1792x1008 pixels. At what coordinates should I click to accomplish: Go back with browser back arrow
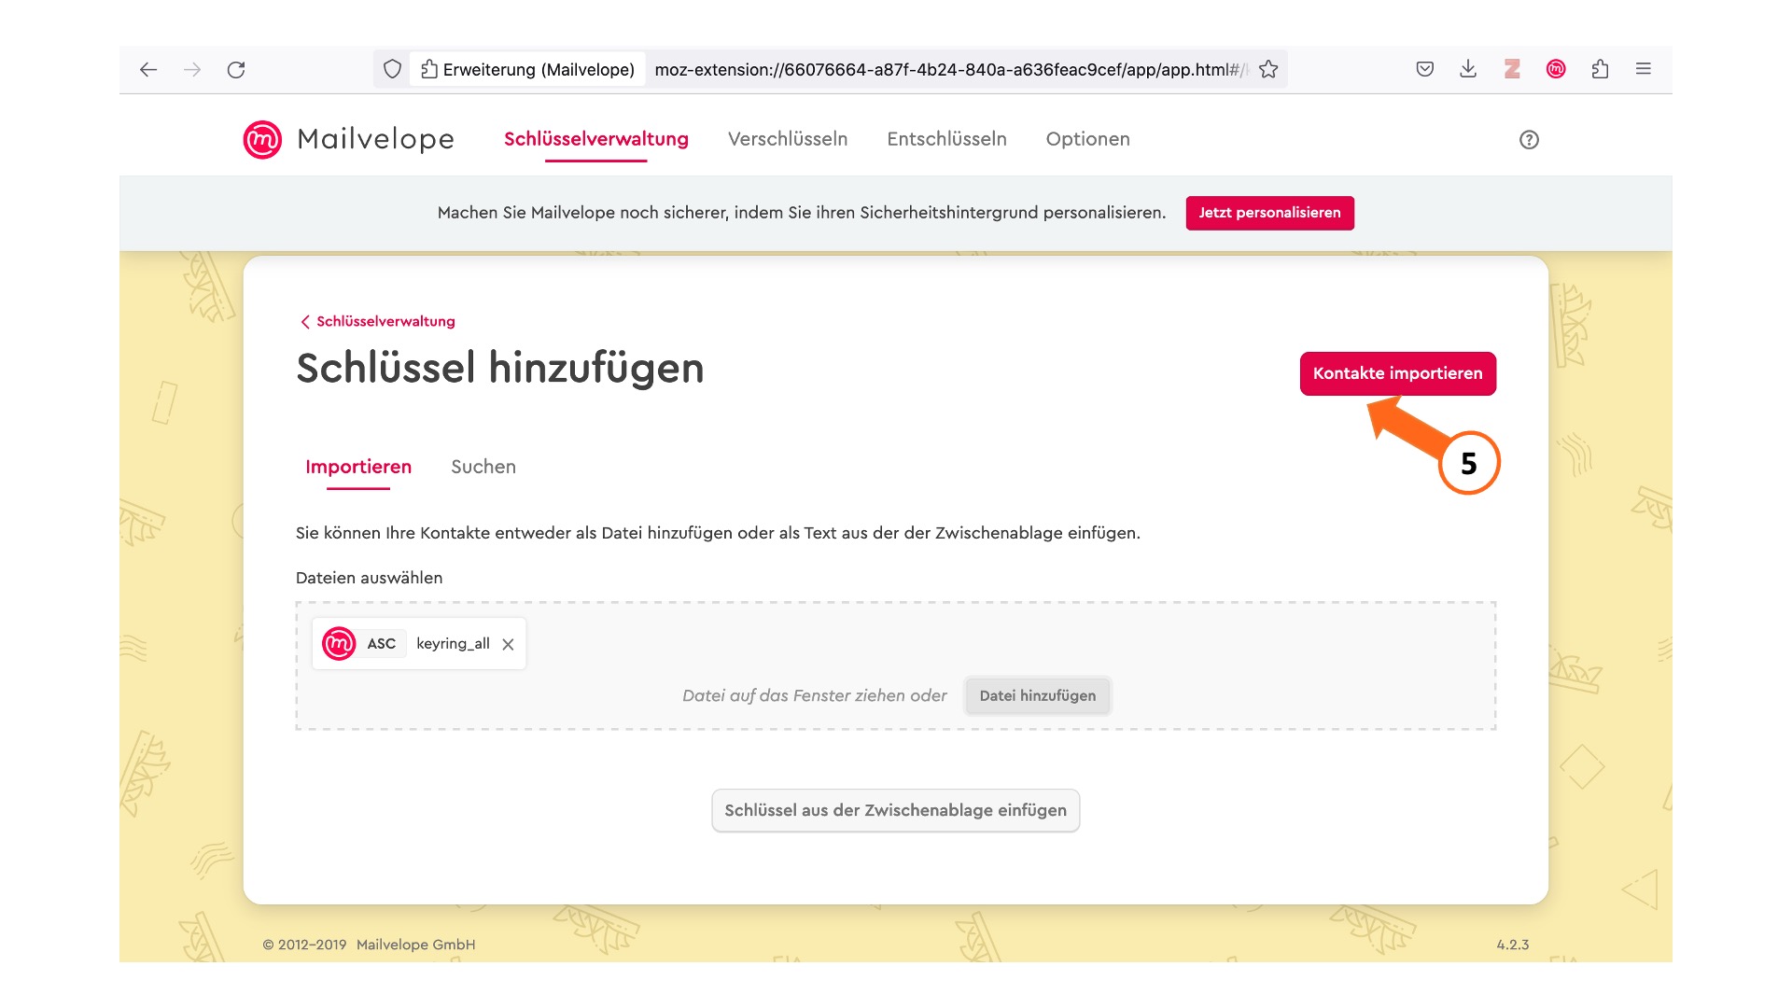point(148,69)
